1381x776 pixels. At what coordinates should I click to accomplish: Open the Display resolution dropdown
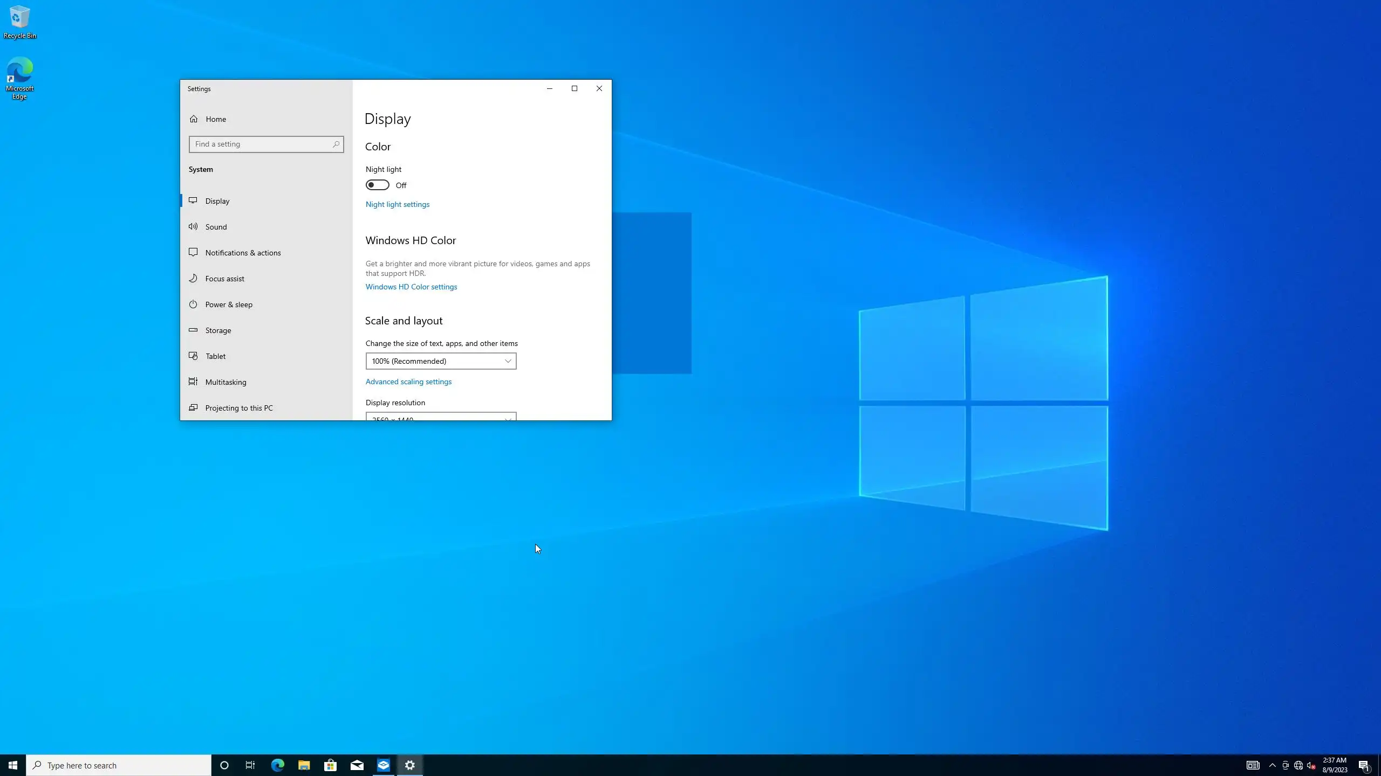[x=441, y=417]
